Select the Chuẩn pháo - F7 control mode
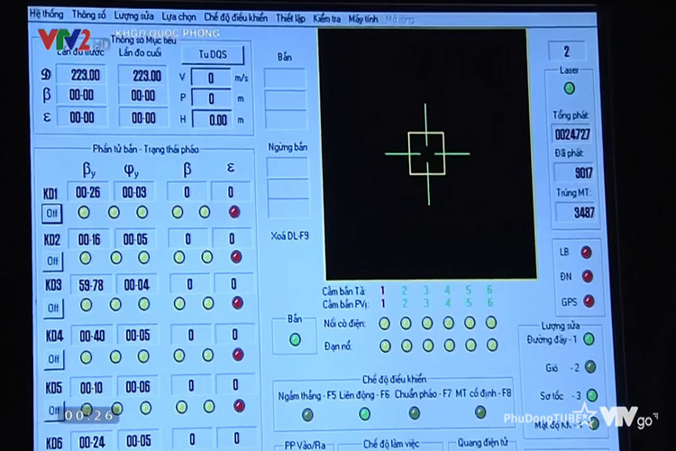The height and width of the screenshot is (451, 676). pyautogui.click(x=415, y=413)
